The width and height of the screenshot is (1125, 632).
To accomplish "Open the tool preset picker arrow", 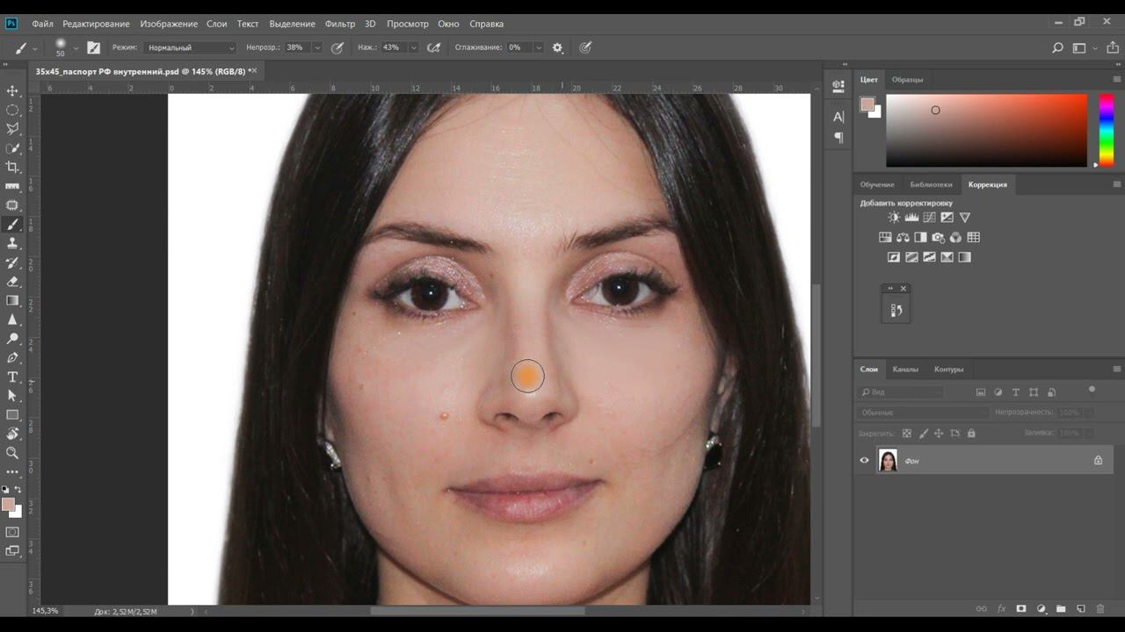I will [34, 48].
